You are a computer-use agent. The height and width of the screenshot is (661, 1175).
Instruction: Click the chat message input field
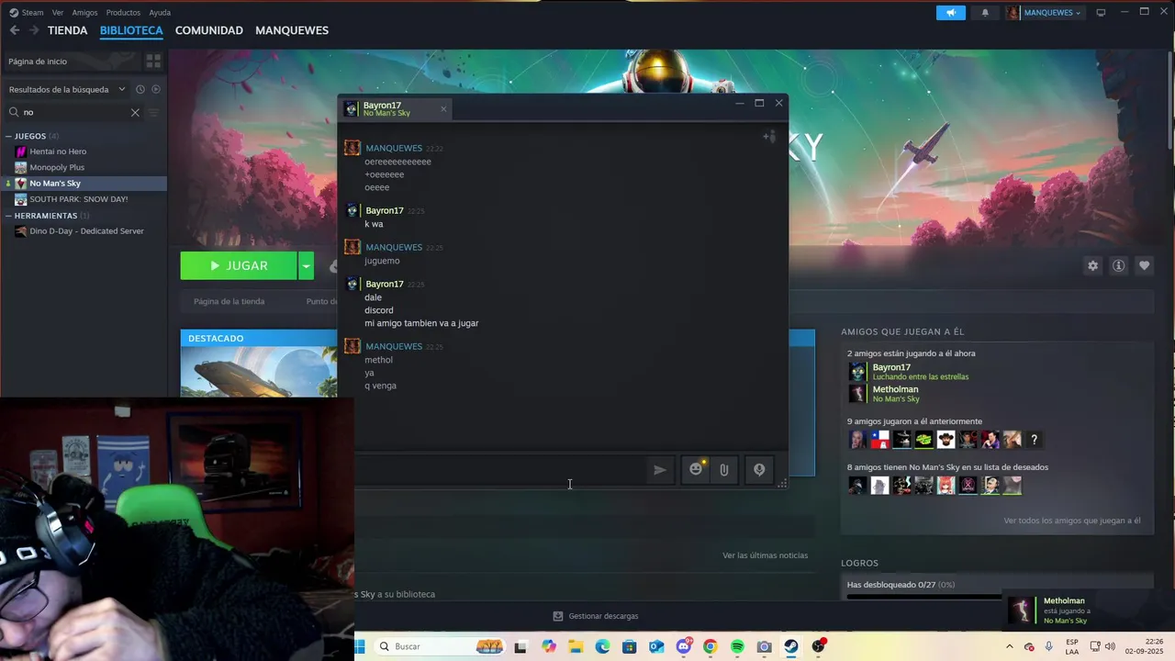[500, 470]
